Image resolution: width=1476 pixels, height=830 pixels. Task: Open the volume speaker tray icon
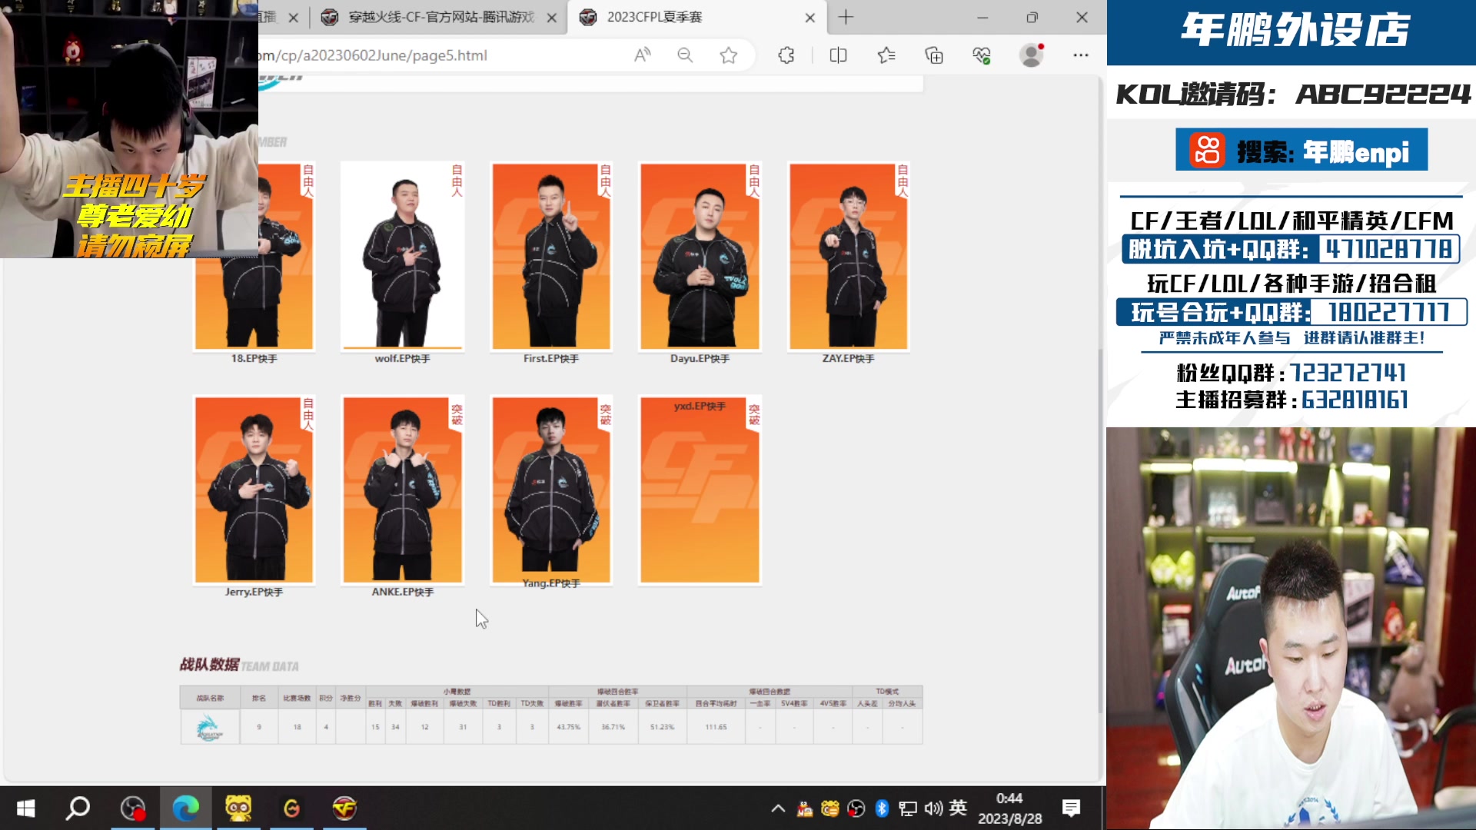coord(933,808)
